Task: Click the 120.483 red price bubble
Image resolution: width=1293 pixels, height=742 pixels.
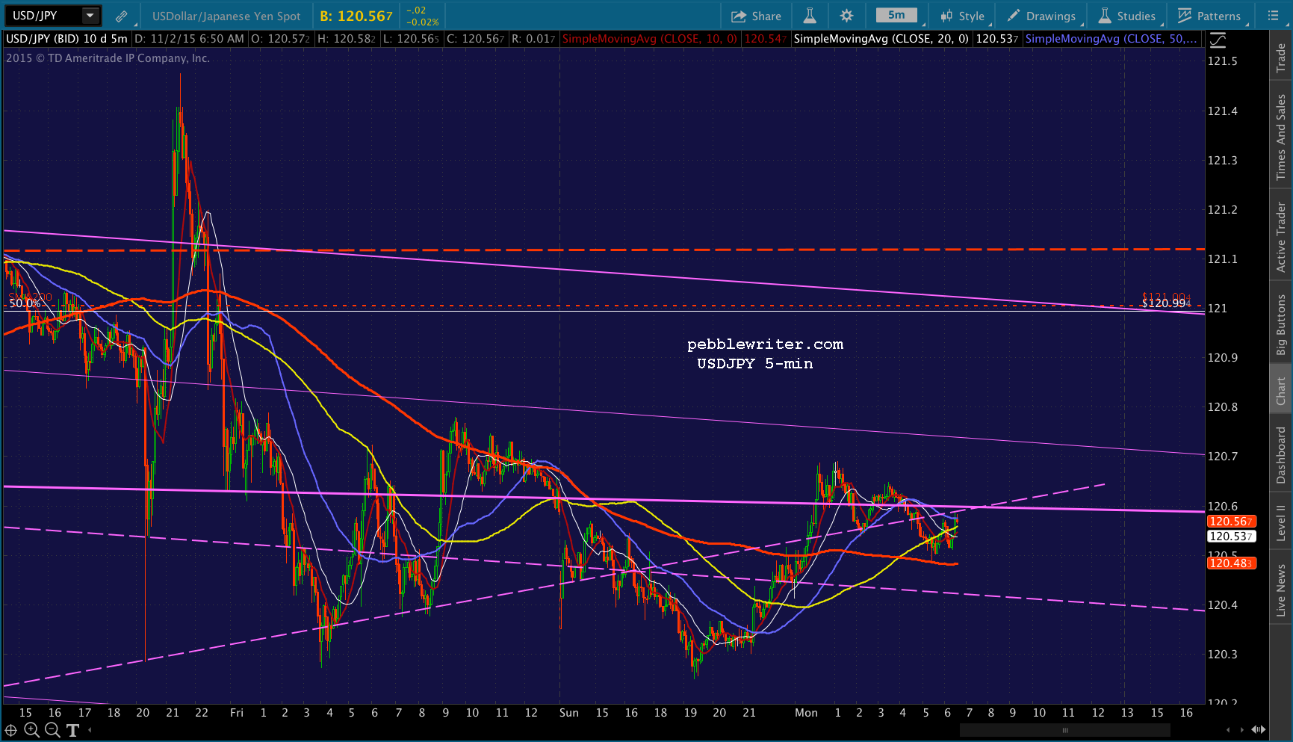Action: point(1231,563)
